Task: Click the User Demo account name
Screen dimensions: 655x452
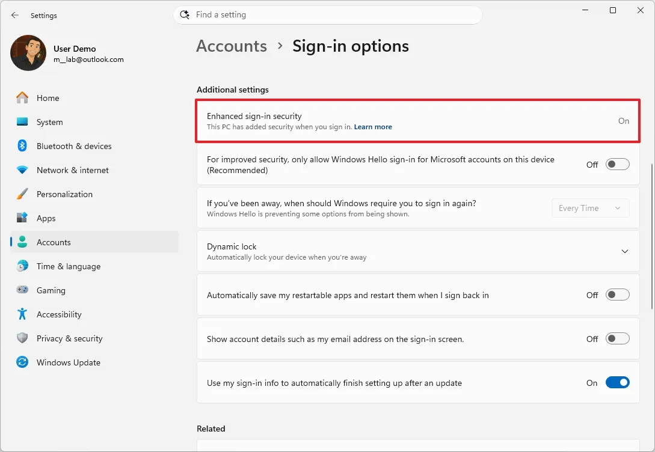Action: tap(75, 49)
